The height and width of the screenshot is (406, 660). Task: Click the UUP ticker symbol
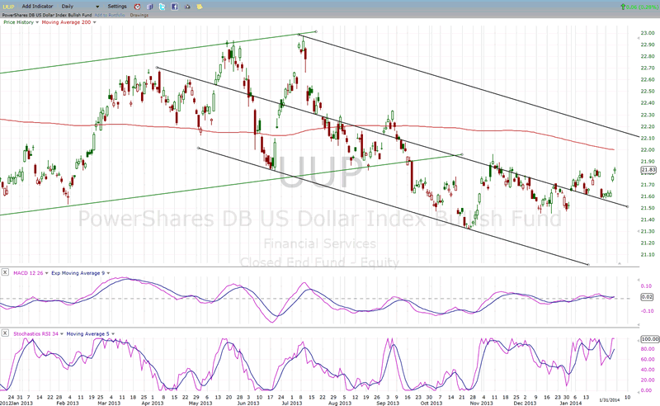pos(8,7)
